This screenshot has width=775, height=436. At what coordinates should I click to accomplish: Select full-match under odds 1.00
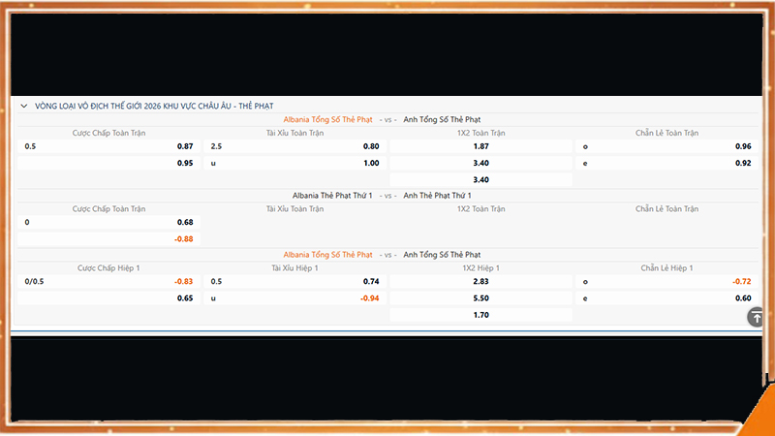tap(370, 163)
